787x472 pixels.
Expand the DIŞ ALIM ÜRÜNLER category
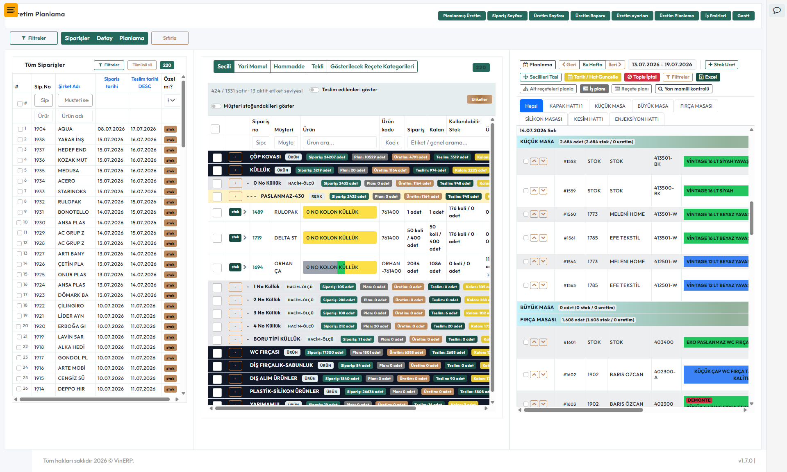pyautogui.click(x=235, y=379)
